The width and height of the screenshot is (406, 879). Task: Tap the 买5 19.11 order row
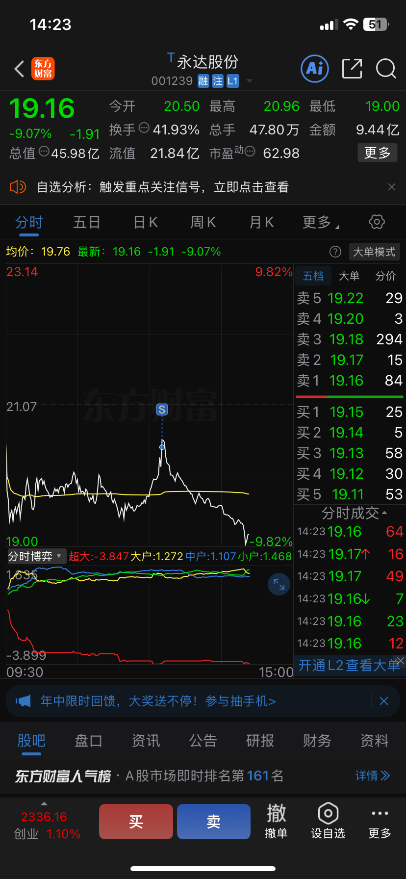(350, 494)
